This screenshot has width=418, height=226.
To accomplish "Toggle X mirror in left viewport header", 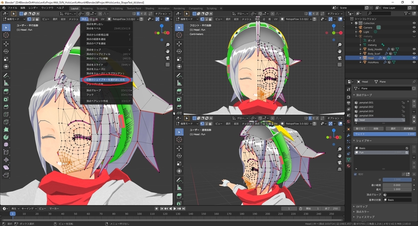I will click(x=138, y=13).
